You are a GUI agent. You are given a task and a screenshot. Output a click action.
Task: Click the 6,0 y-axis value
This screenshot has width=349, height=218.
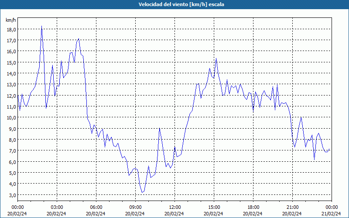pyautogui.click(x=12, y=162)
